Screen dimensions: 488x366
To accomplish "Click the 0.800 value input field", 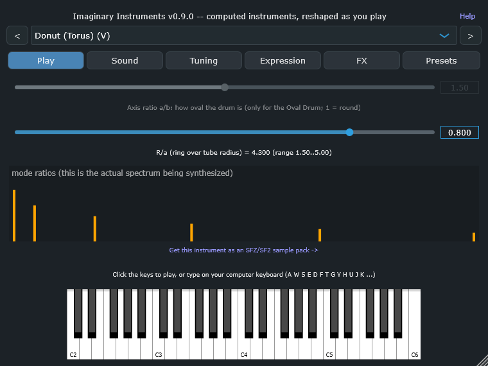I will click(x=459, y=132).
